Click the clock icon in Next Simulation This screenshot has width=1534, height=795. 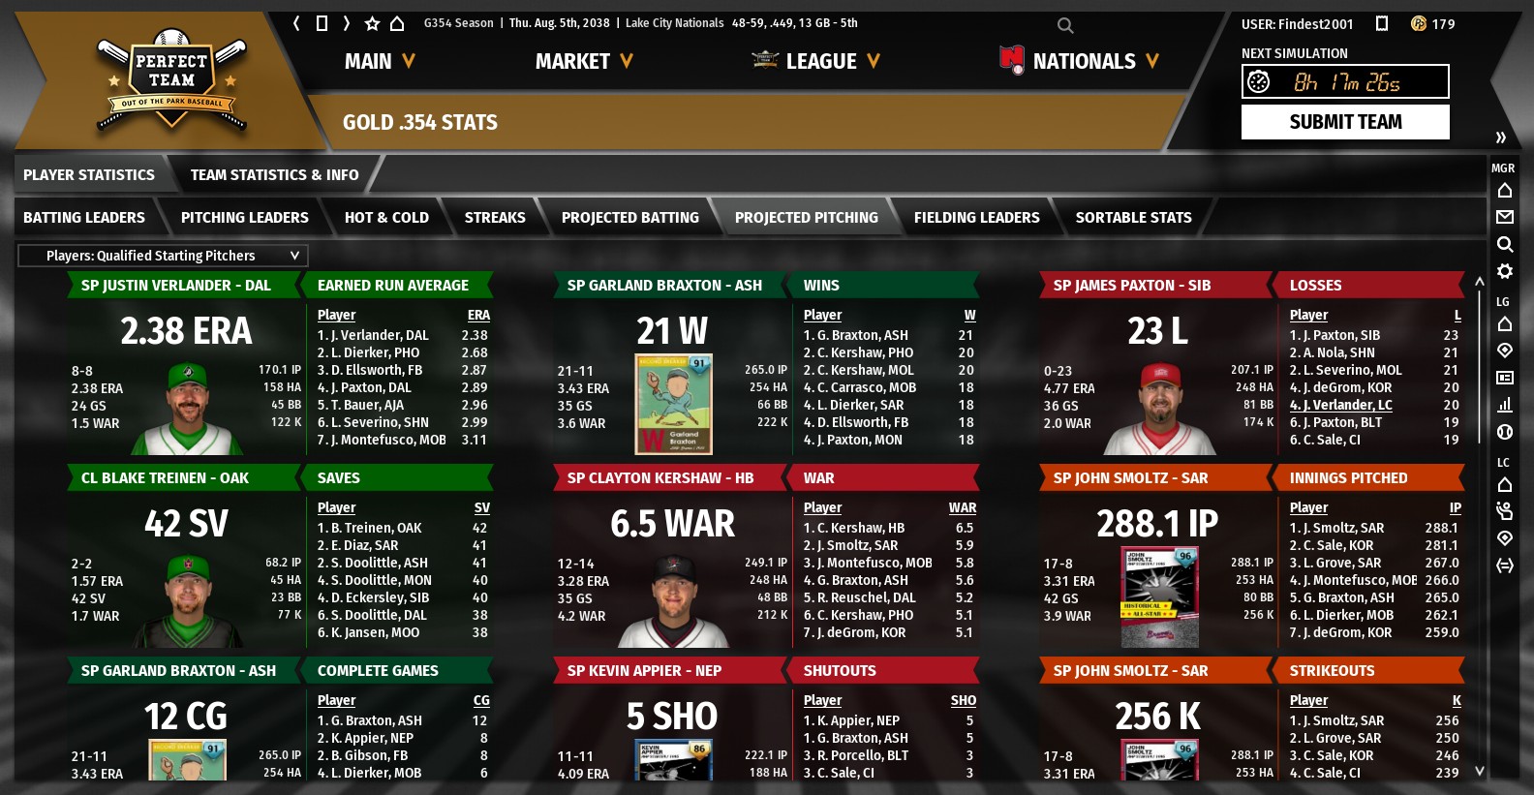[1259, 82]
